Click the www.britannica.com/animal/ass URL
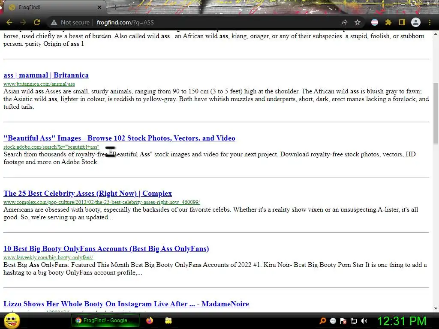 point(39,84)
